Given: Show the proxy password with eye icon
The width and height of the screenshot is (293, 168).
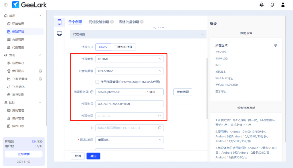Looking at the screenshot, I should pos(160,116).
